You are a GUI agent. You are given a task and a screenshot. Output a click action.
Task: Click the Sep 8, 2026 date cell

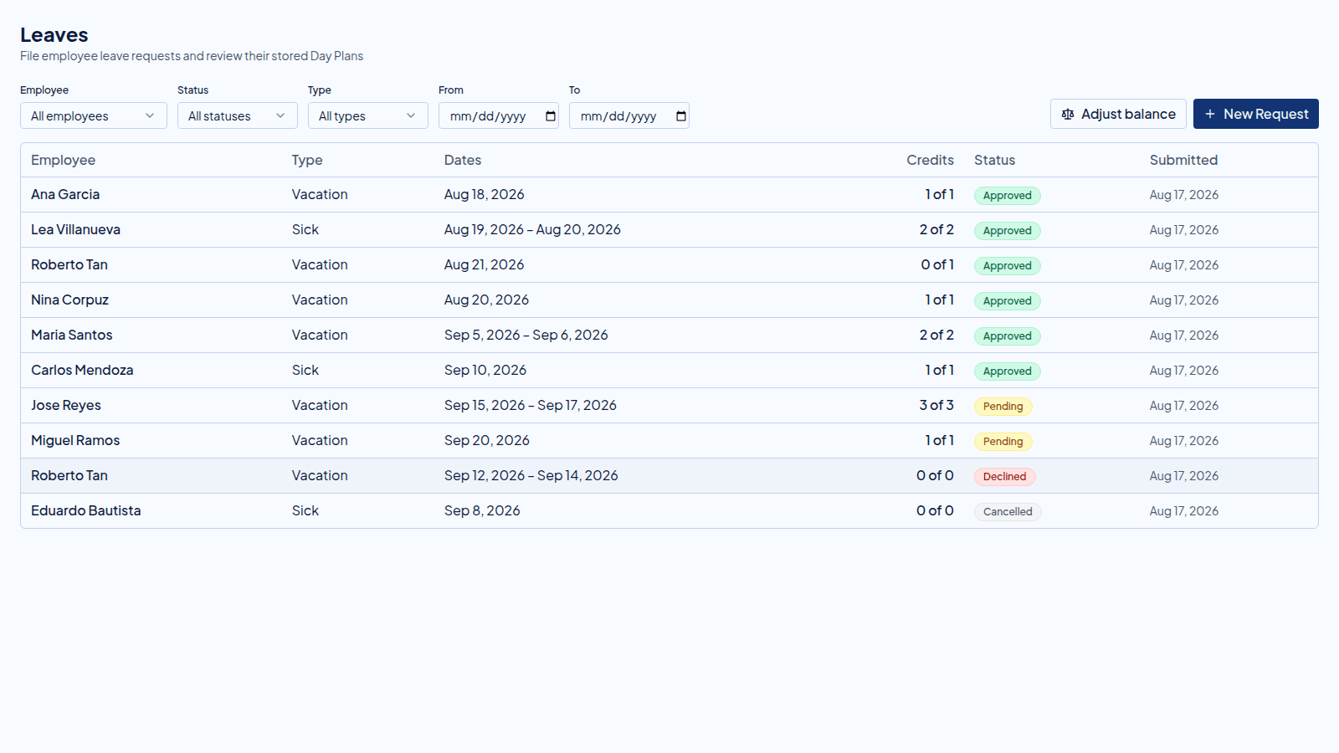(x=482, y=510)
